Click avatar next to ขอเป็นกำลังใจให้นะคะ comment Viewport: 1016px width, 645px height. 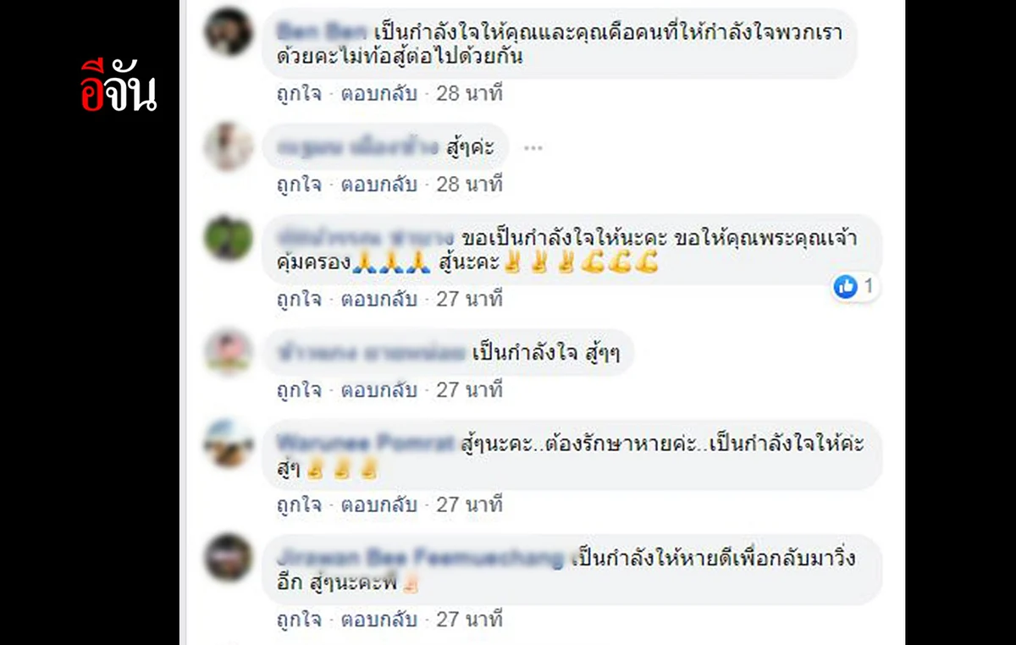(229, 238)
